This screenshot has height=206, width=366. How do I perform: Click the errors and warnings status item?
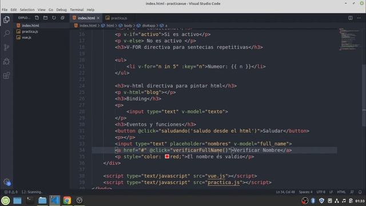(x=10, y=192)
